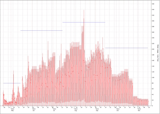Image resolution: width=160 pixels, height=114 pixels.
Task: Click the "15" date tick label
Action: 43,107
